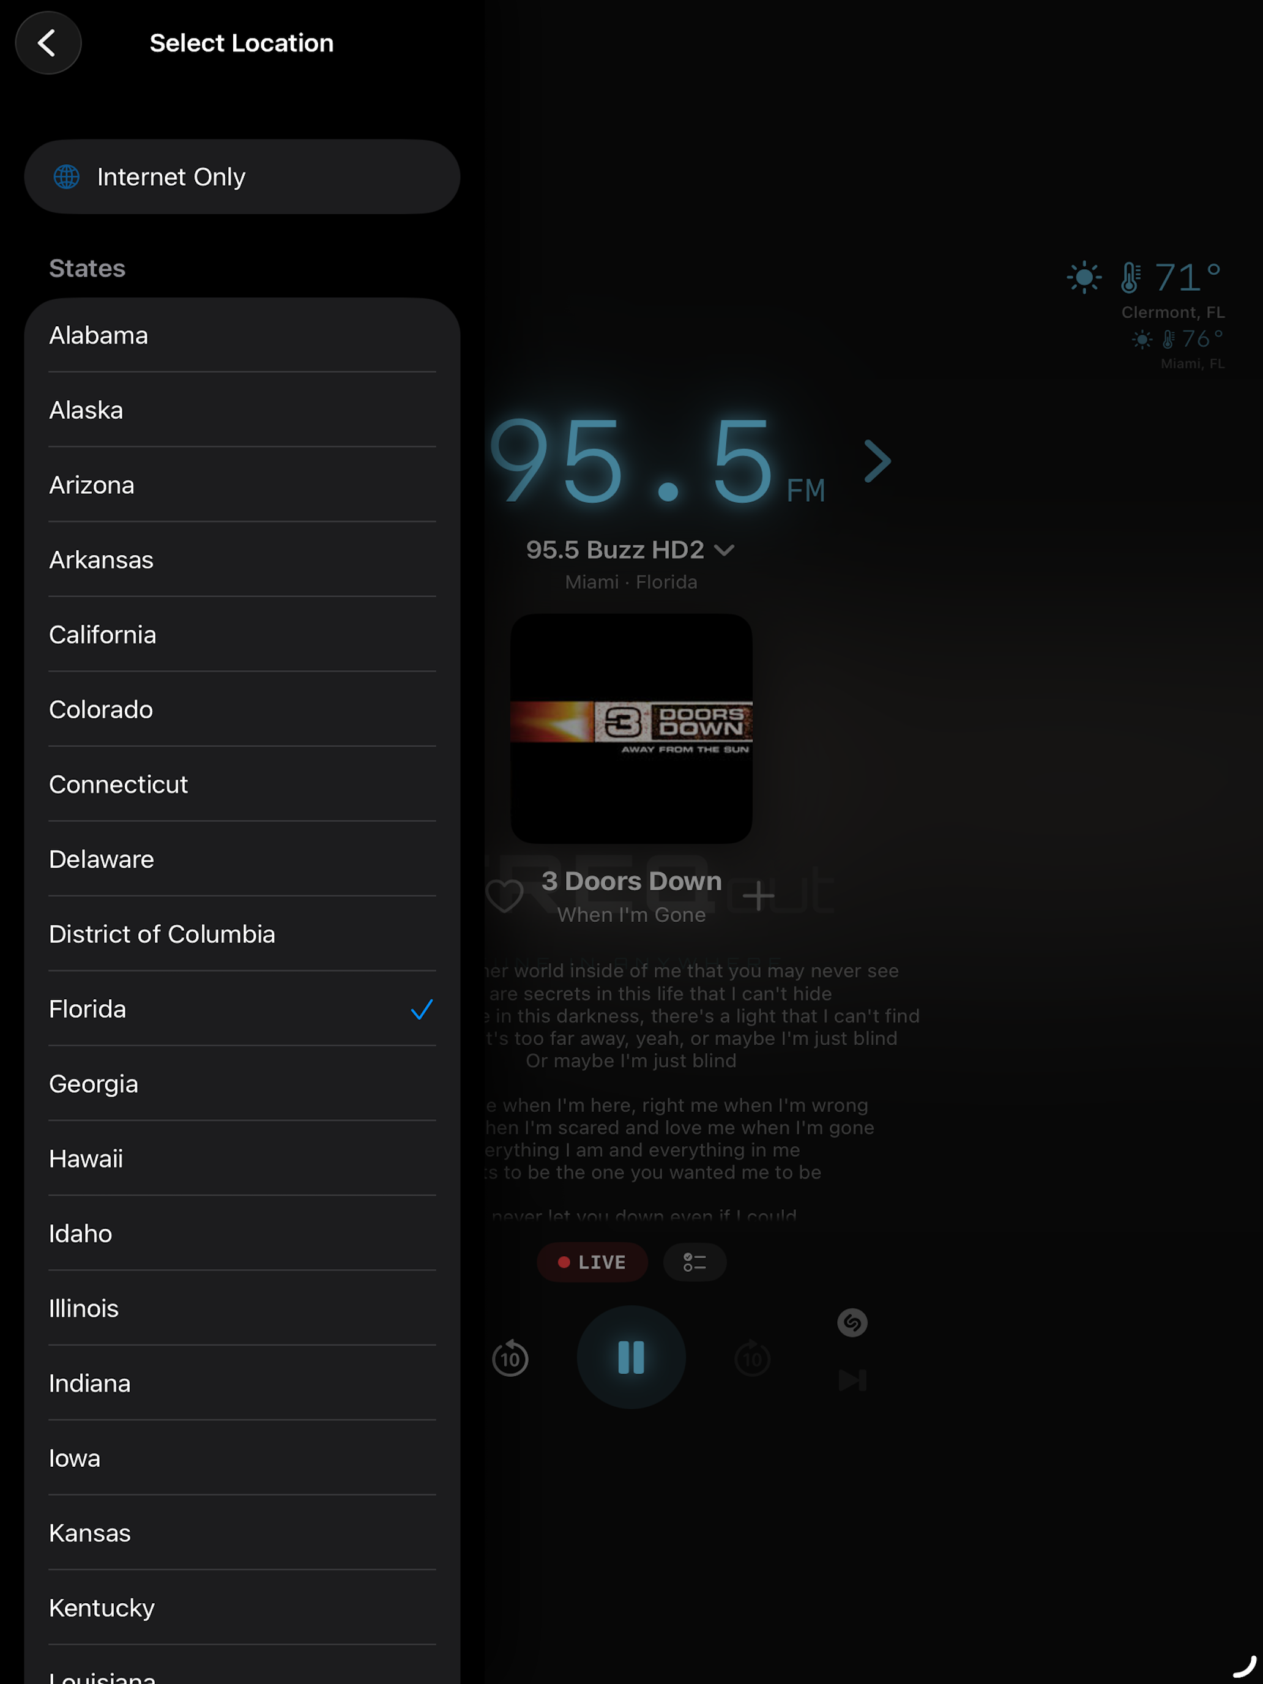1263x1684 pixels.
Task: Tap the globe icon beside Internet Only
Action: [67, 177]
